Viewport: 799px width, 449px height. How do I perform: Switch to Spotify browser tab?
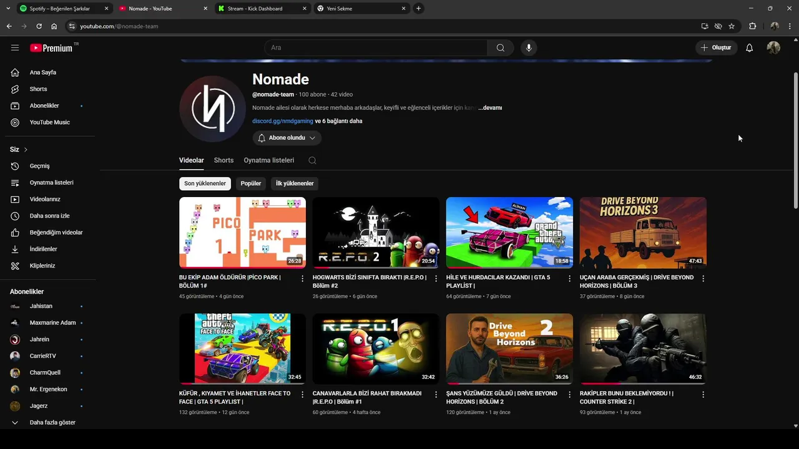point(64,9)
